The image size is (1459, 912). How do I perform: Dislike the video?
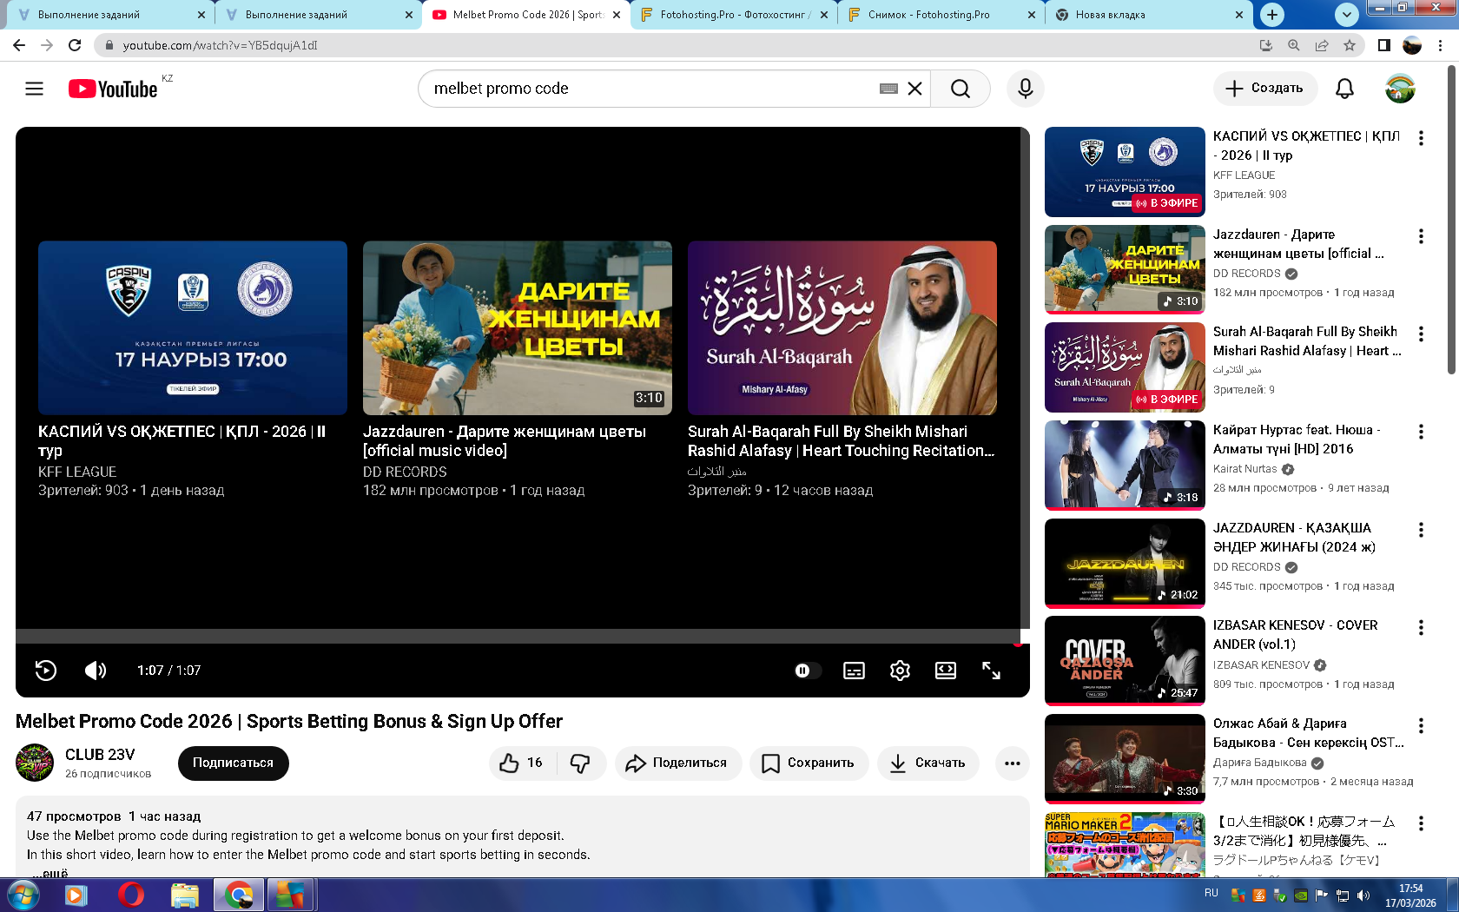580,763
